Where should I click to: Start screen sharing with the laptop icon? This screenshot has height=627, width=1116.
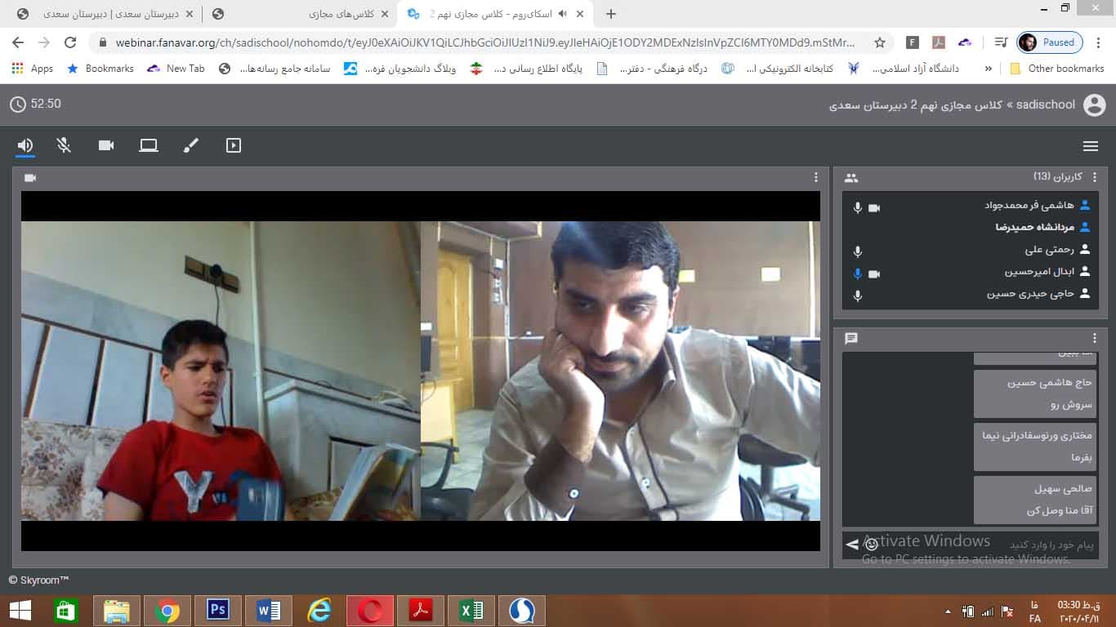tap(148, 145)
